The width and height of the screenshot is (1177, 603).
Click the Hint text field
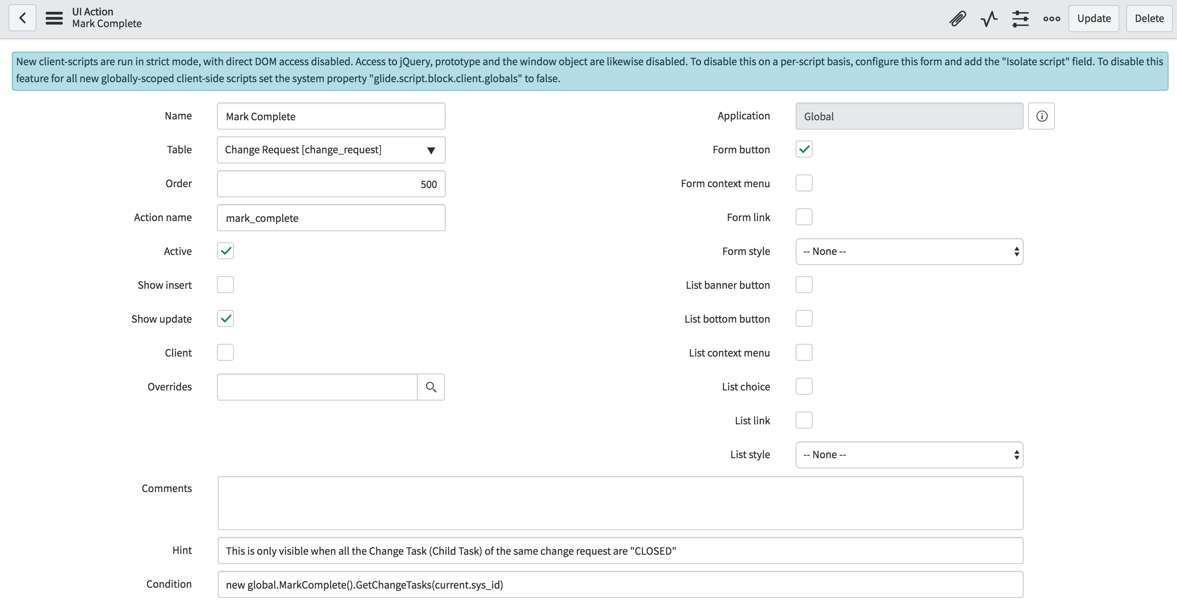(620, 550)
